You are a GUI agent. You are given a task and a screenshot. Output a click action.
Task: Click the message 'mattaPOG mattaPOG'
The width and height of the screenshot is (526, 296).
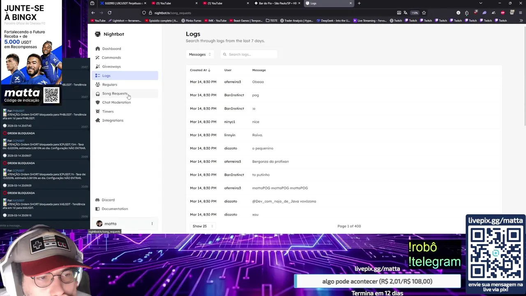coord(280,188)
